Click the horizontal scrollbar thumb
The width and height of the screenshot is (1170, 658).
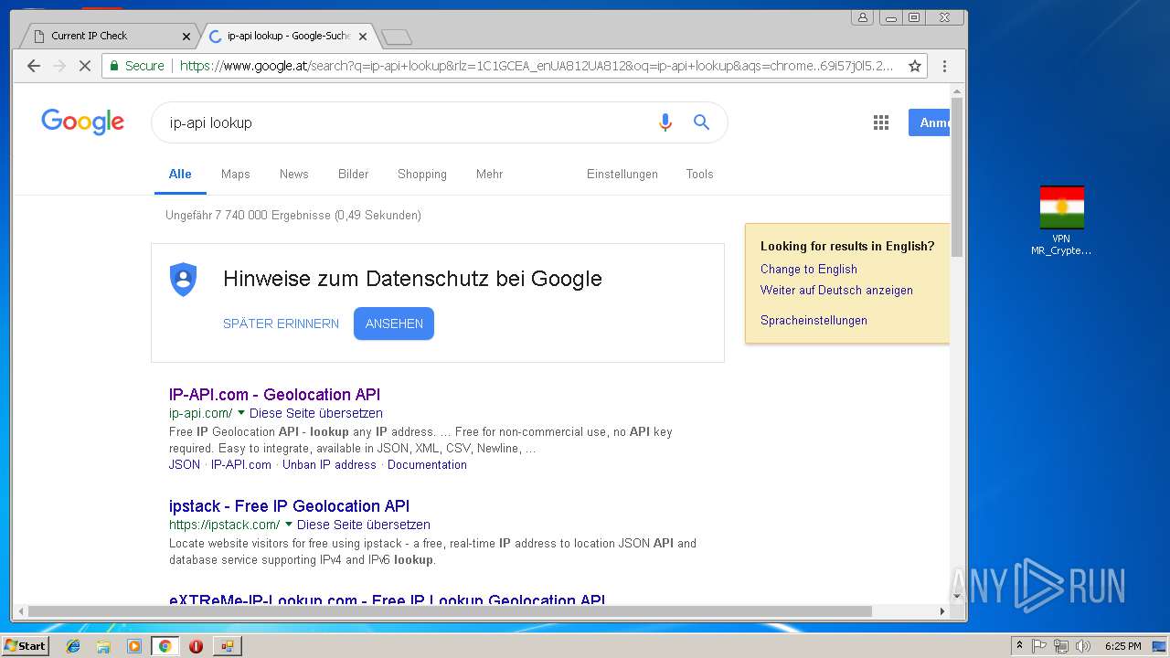click(x=450, y=610)
